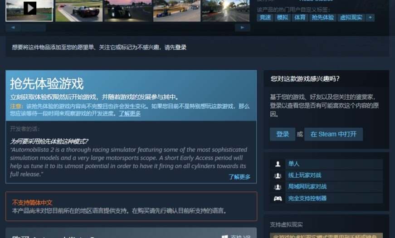Click the 支持虚拟现实 label
This screenshot has width=395, height=238.
(286, 224)
